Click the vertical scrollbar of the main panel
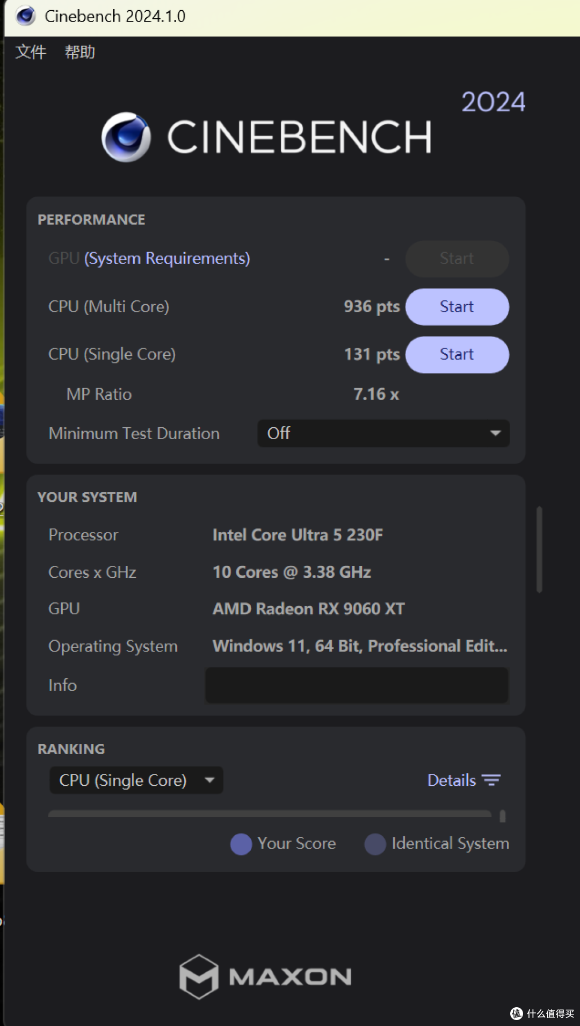Viewport: 580px width, 1026px height. pyautogui.click(x=539, y=549)
